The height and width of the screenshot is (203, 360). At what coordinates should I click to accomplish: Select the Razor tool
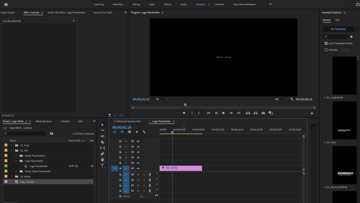coord(102,142)
